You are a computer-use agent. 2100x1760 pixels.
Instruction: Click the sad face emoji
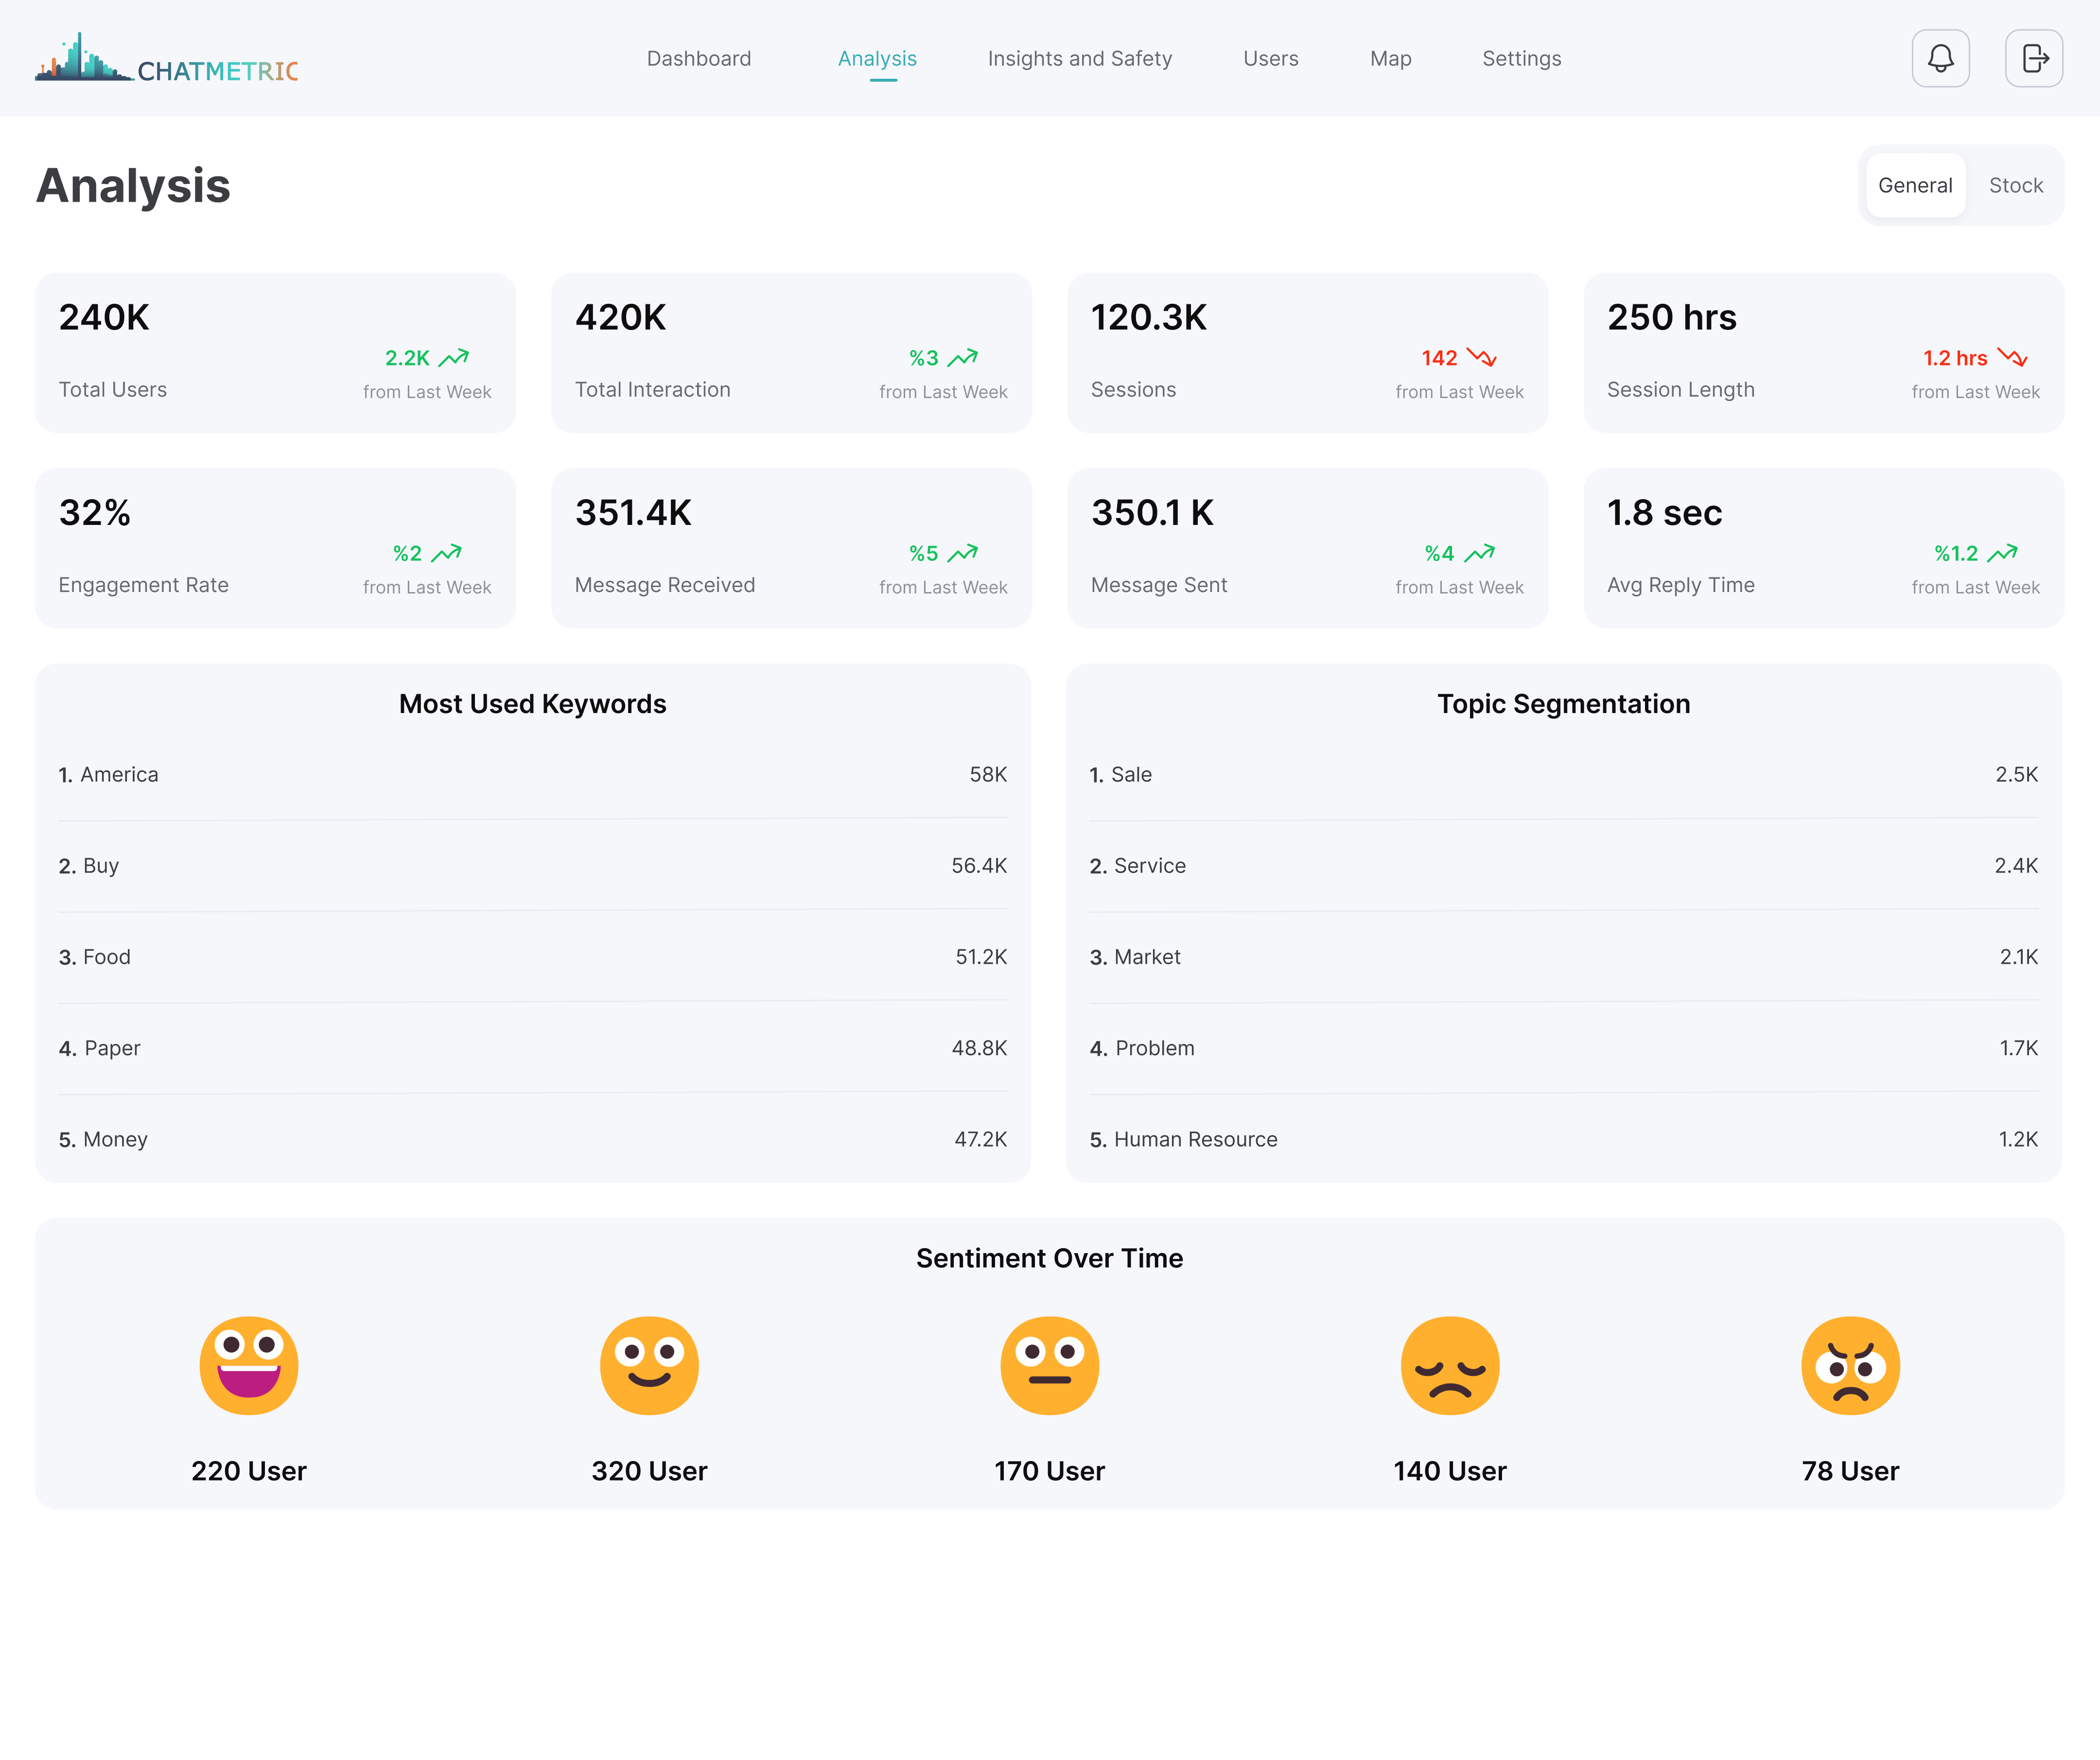1450,1365
